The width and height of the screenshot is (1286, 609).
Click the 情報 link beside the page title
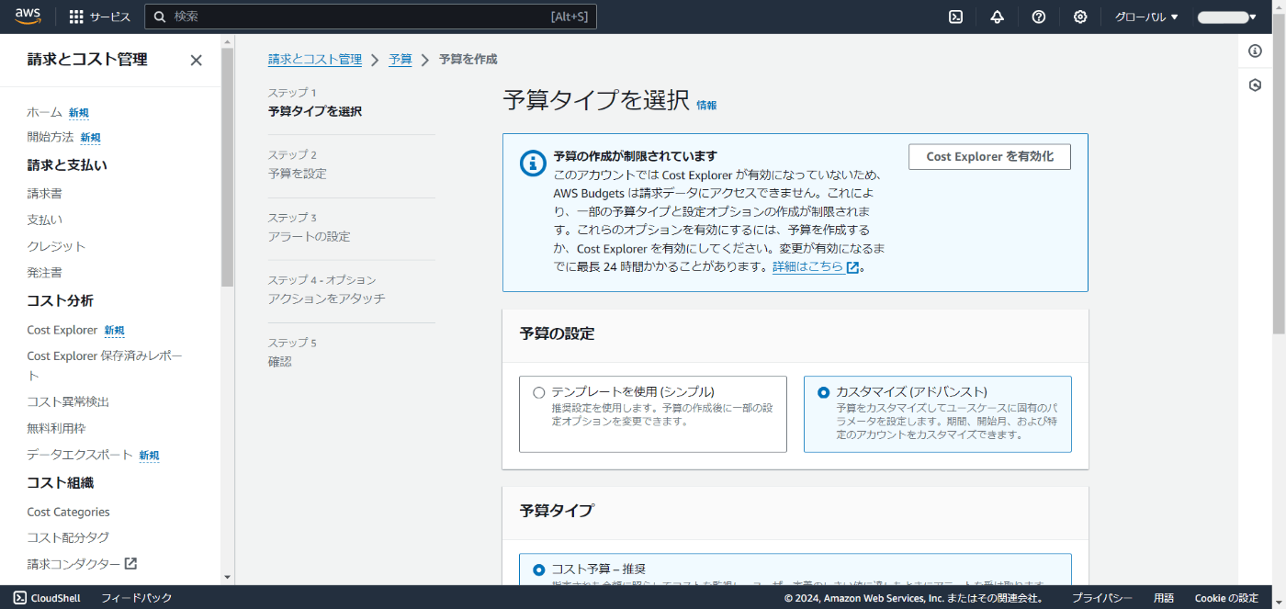coord(706,105)
